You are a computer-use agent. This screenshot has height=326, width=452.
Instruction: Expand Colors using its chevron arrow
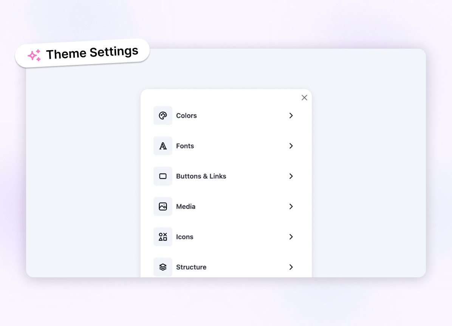[x=291, y=115]
